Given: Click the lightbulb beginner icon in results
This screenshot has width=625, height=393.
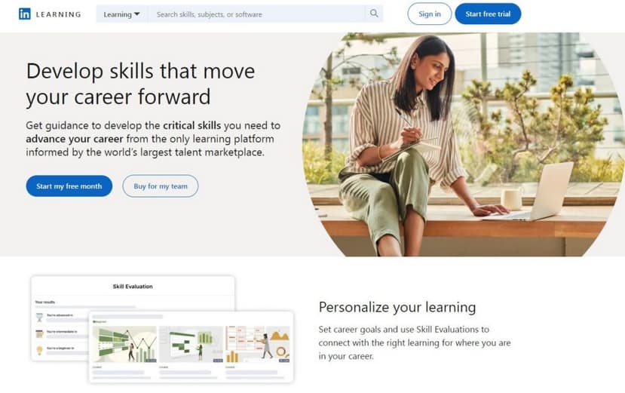Looking at the screenshot, I should pos(39,350).
